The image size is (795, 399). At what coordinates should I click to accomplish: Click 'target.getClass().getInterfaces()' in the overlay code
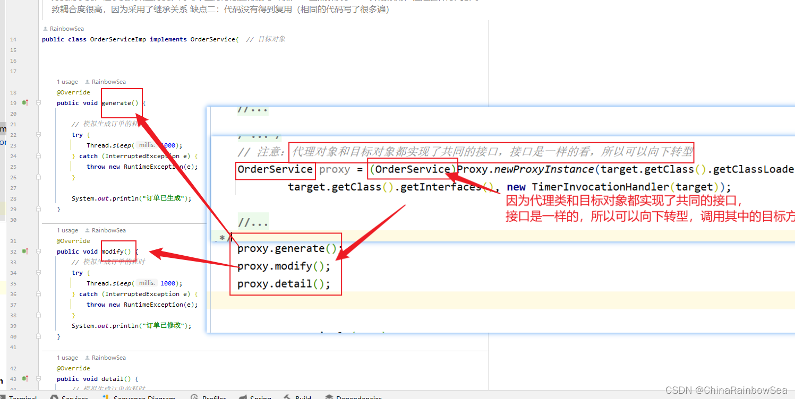[x=391, y=187]
